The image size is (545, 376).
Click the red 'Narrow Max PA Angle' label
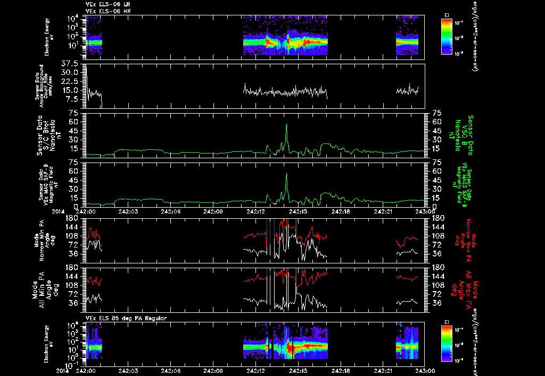point(465,240)
